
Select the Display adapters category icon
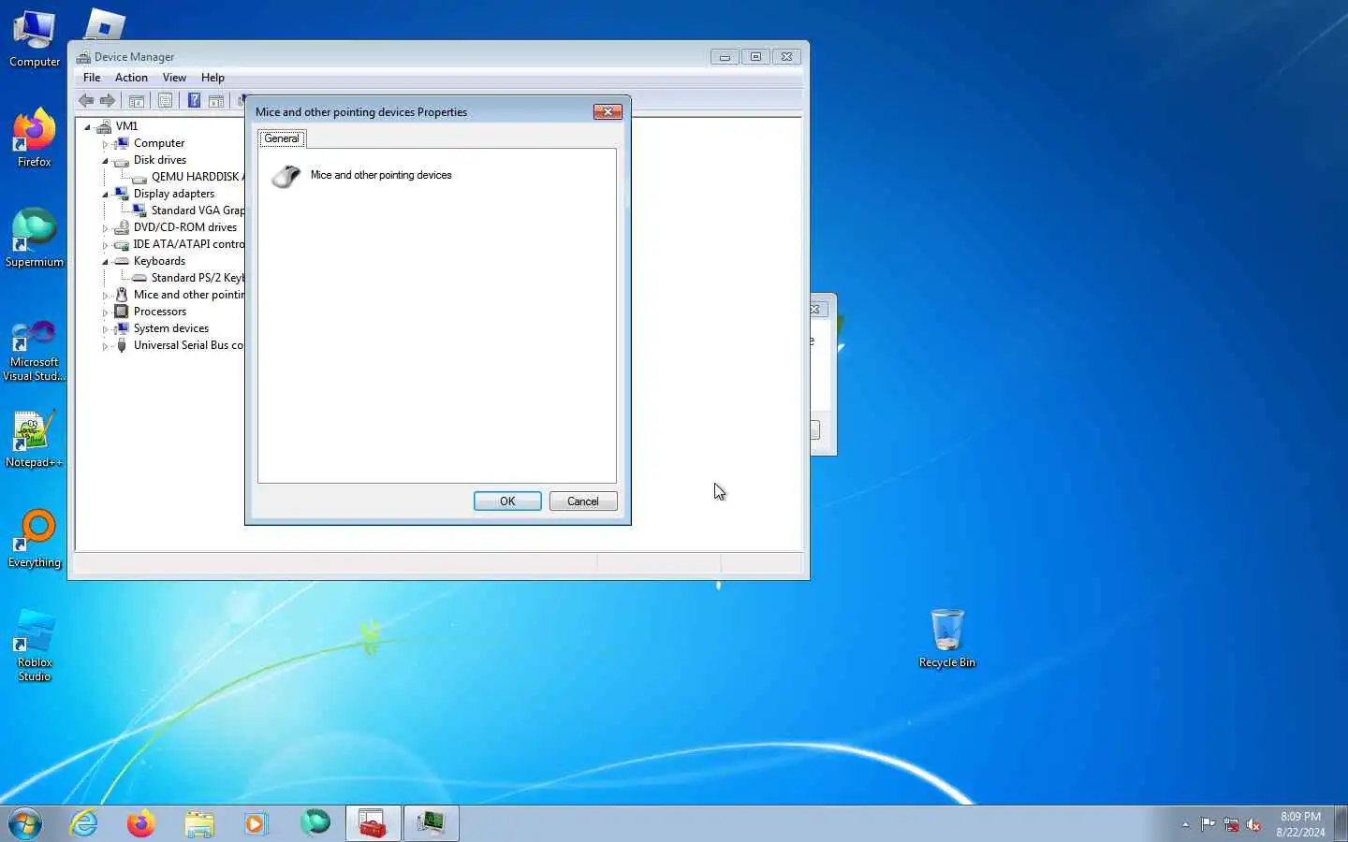tap(121, 194)
